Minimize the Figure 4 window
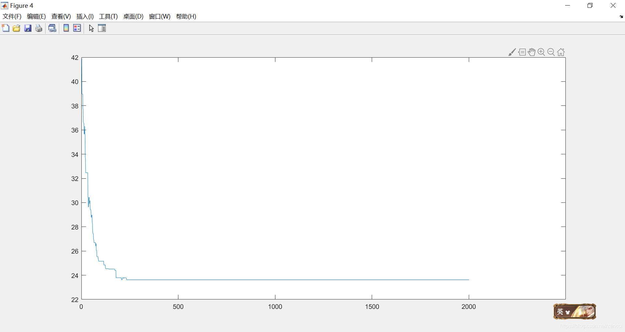Image resolution: width=625 pixels, height=332 pixels. [567, 6]
